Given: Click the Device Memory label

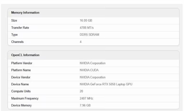Looking at the screenshot, I should coord(21,106).
